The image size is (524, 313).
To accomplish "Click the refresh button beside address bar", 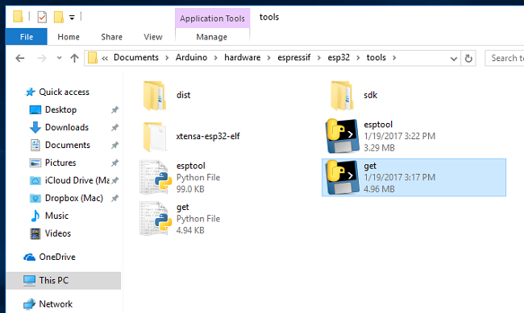I will point(468,59).
